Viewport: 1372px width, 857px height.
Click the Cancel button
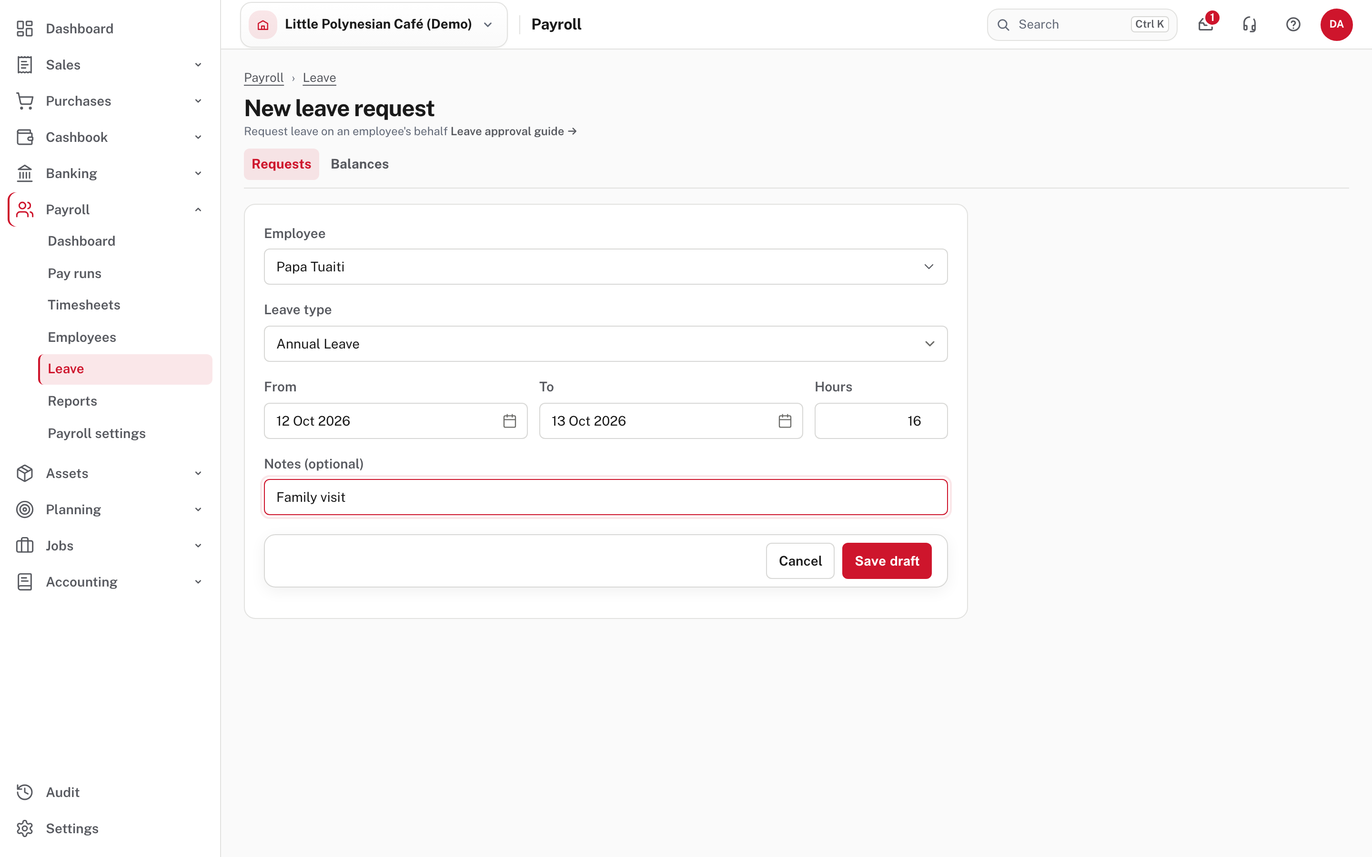[x=800, y=561]
